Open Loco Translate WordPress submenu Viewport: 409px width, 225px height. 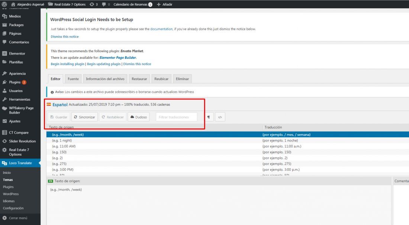pos(11,194)
